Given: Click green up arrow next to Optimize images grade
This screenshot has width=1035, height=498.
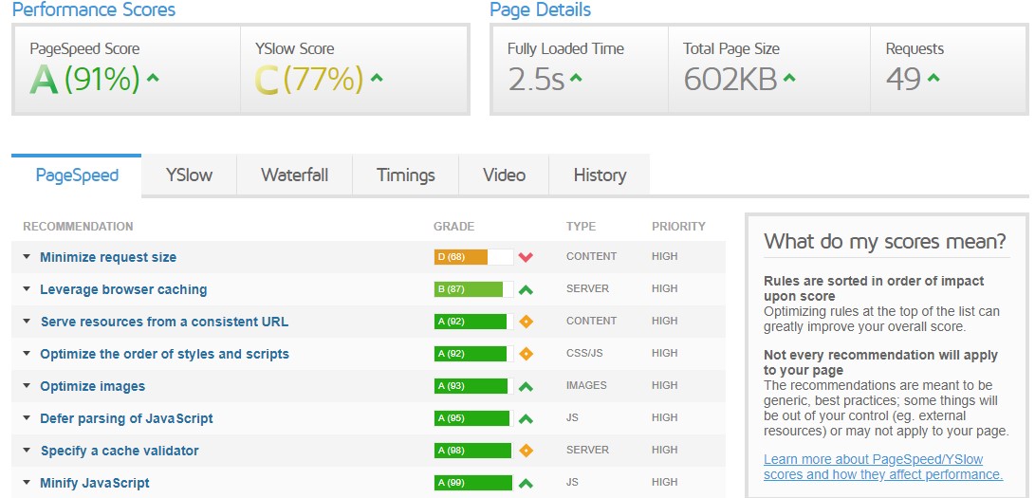Looking at the screenshot, I should [526, 386].
